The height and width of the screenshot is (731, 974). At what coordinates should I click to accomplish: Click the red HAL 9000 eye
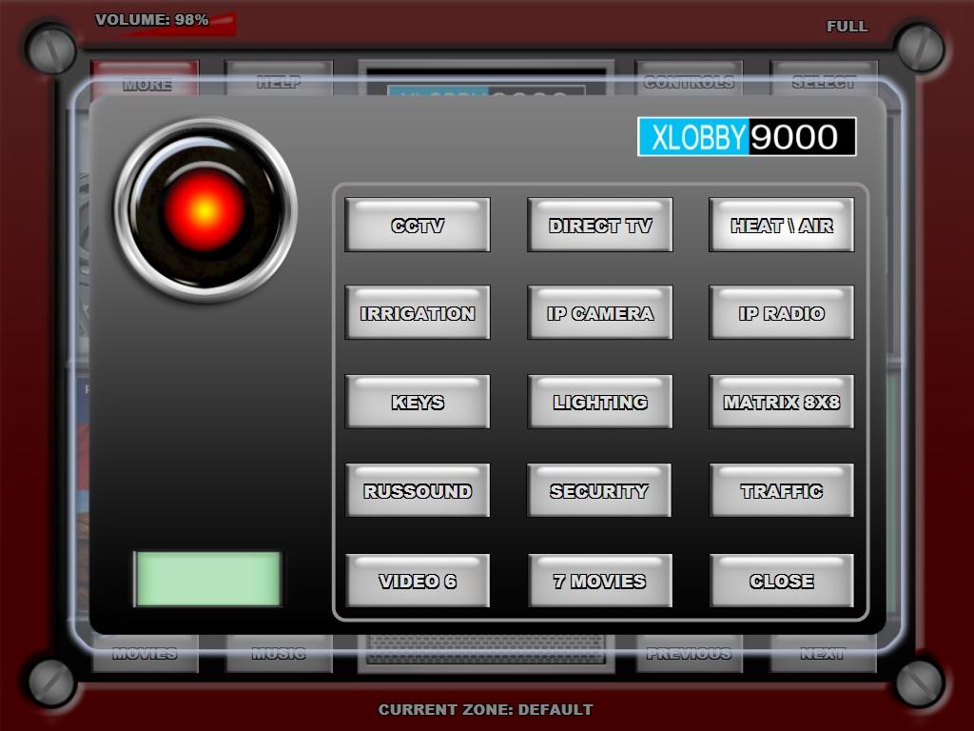click(205, 210)
